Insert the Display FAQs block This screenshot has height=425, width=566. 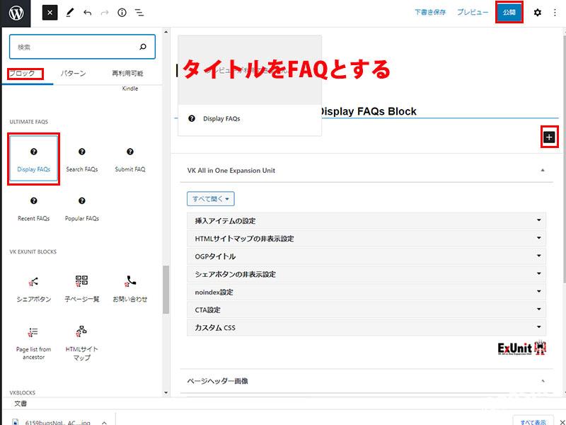click(33, 159)
